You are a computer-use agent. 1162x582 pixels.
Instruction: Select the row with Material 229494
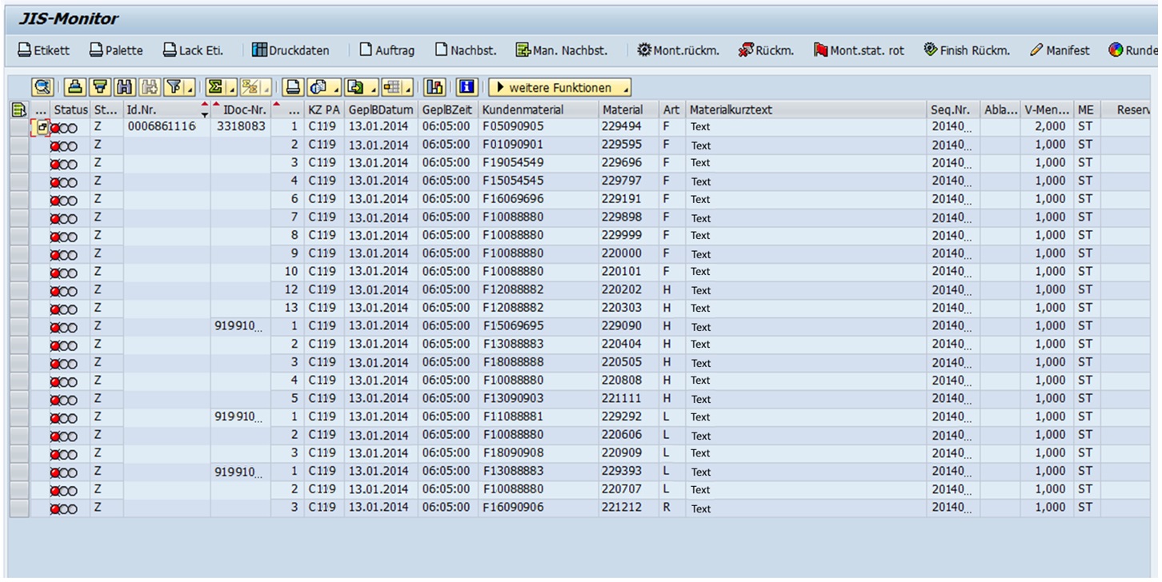18,127
